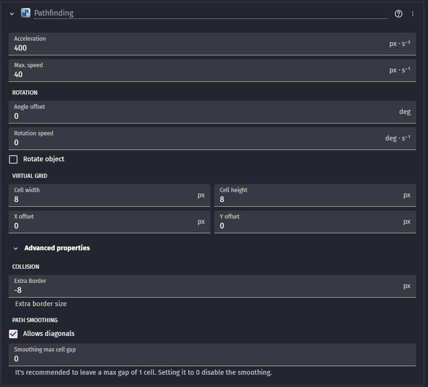
Task: Uncheck the Allows diagonals checkbox
Action: pyautogui.click(x=13, y=334)
